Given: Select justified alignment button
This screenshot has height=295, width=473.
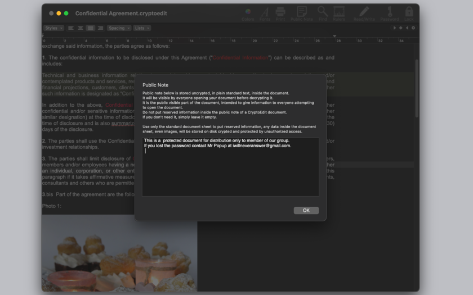Looking at the screenshot, I should click(90, 28).
